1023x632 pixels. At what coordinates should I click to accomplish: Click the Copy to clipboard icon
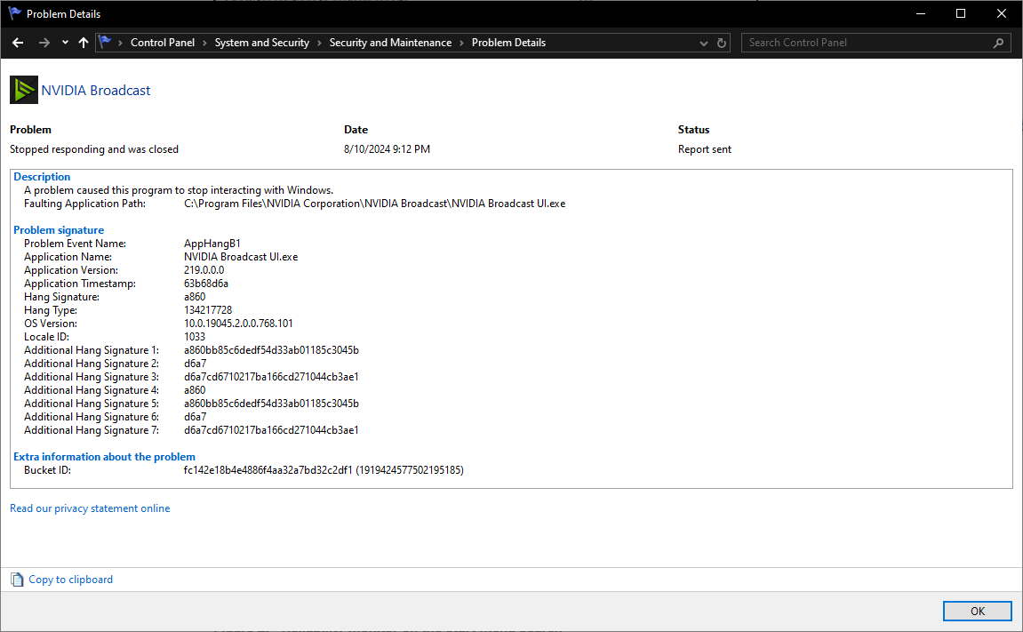coord(16,579)
